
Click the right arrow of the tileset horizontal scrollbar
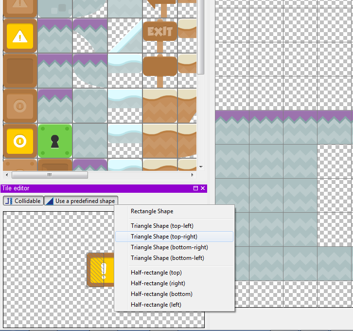click(x=192, y=175)
